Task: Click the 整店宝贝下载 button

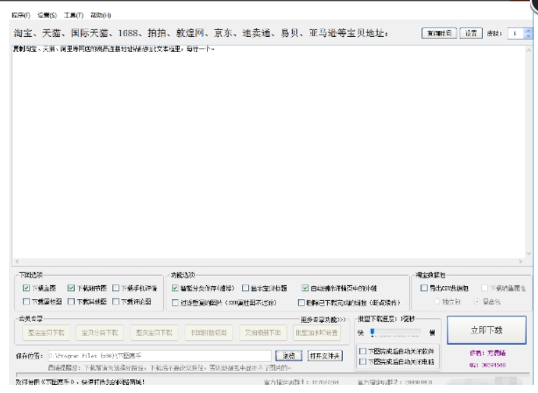Action: [46, 333]
